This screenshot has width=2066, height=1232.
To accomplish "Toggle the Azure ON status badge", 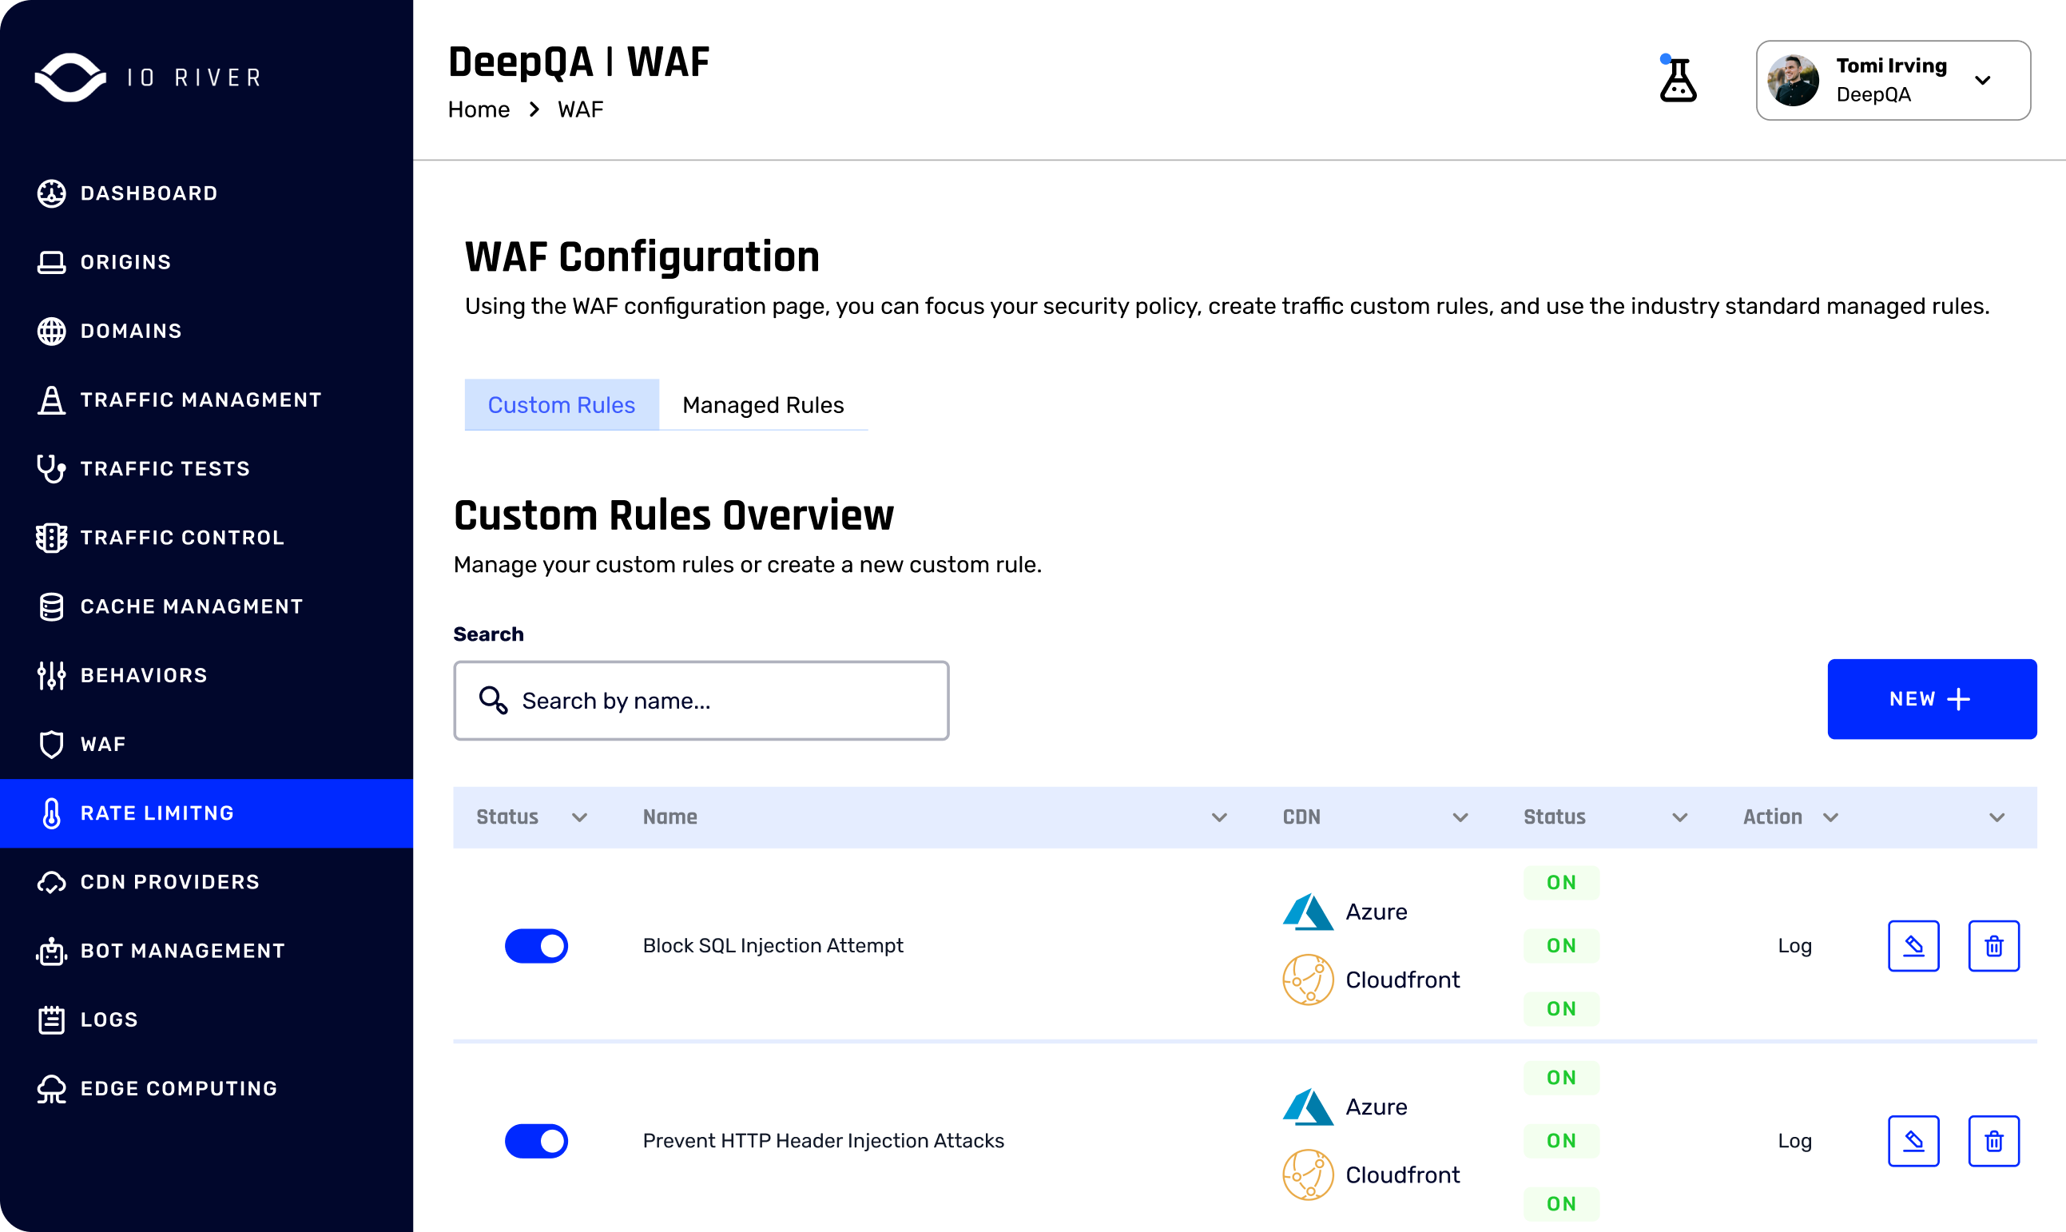I will (x=1561, y=883).
